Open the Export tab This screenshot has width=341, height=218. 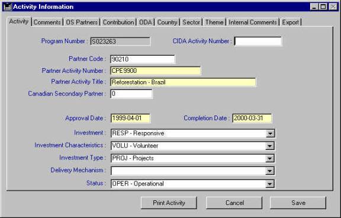(290, 22)
